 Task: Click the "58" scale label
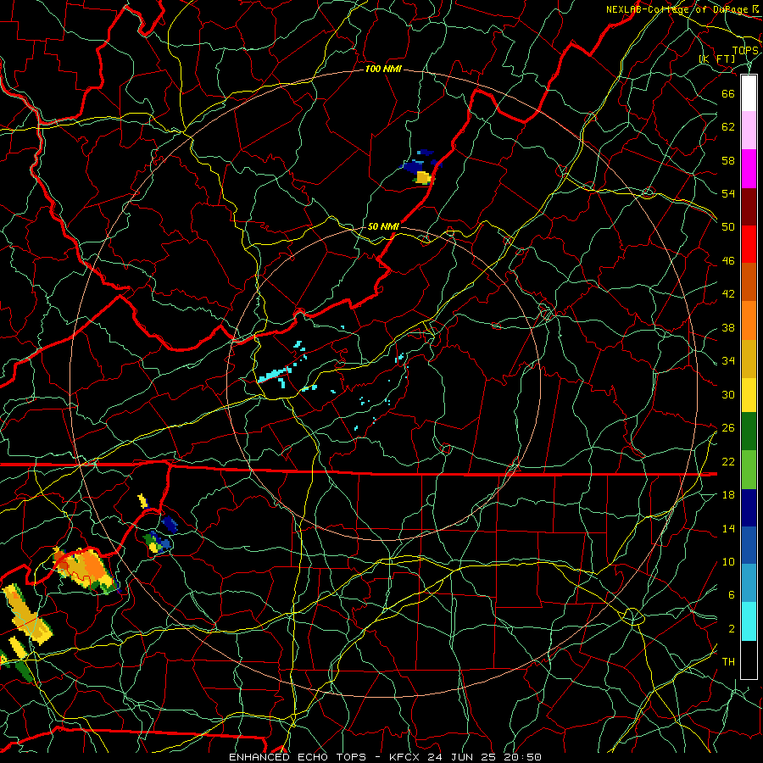pos(728,160)
